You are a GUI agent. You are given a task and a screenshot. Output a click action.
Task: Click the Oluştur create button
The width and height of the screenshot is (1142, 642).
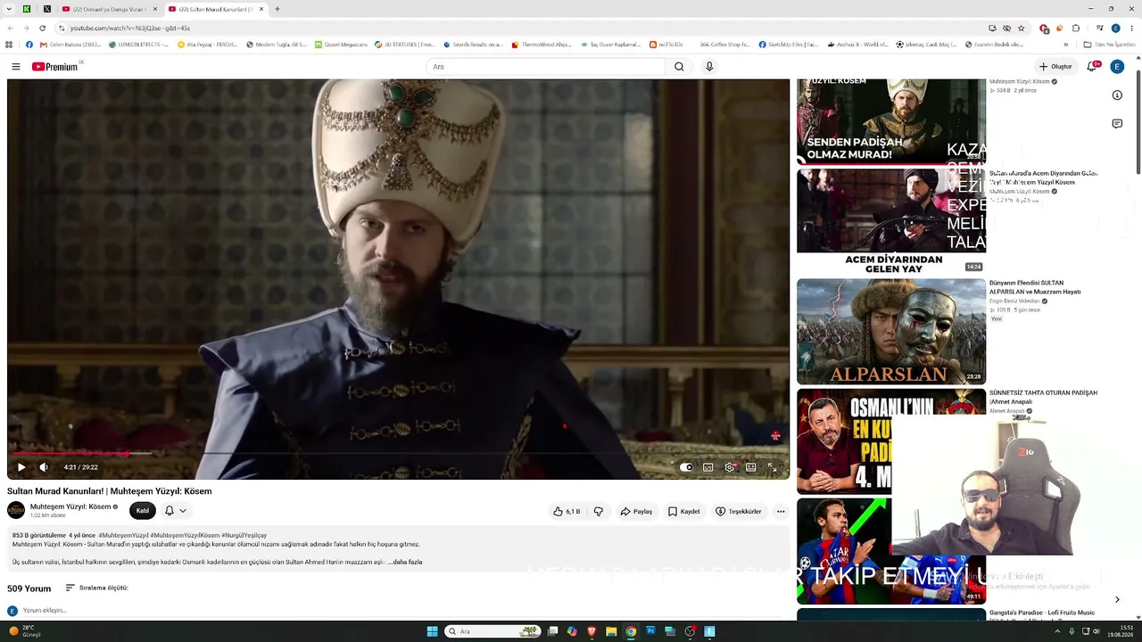tap(1055, 67)
